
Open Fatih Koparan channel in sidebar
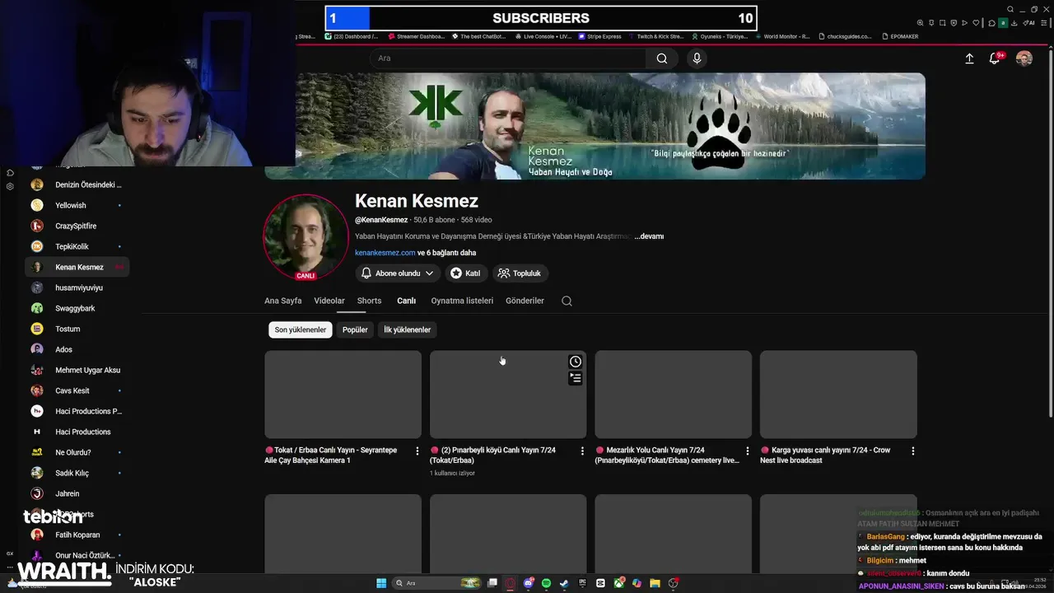tap(77, 535)
